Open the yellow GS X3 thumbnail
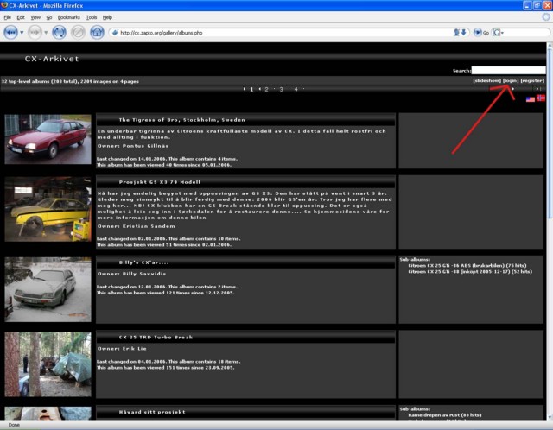The image size is (553, 430). 48,209
